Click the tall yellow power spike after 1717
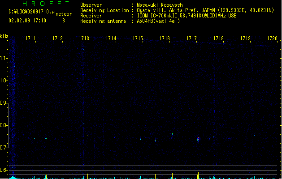 pyautogui.click(x=198, y=175)
